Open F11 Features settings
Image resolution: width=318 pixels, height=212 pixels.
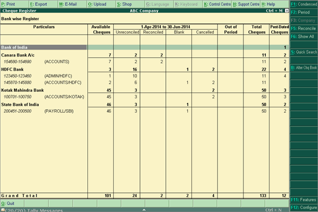tap(304, 200)
